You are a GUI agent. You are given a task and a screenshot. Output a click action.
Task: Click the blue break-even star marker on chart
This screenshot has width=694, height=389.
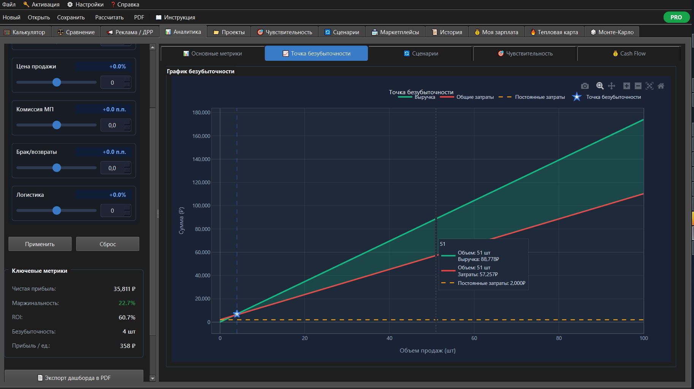point(237,314)
